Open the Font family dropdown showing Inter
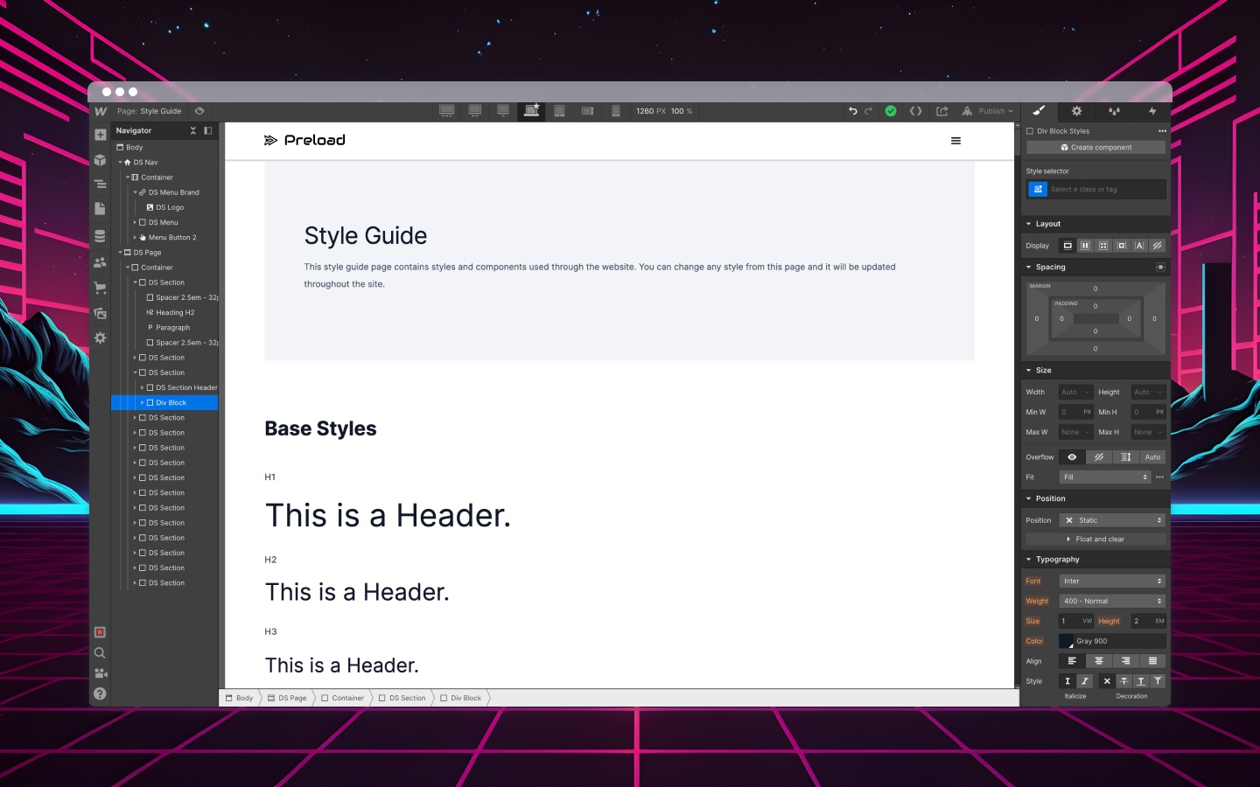 (x=1111, y=581)
